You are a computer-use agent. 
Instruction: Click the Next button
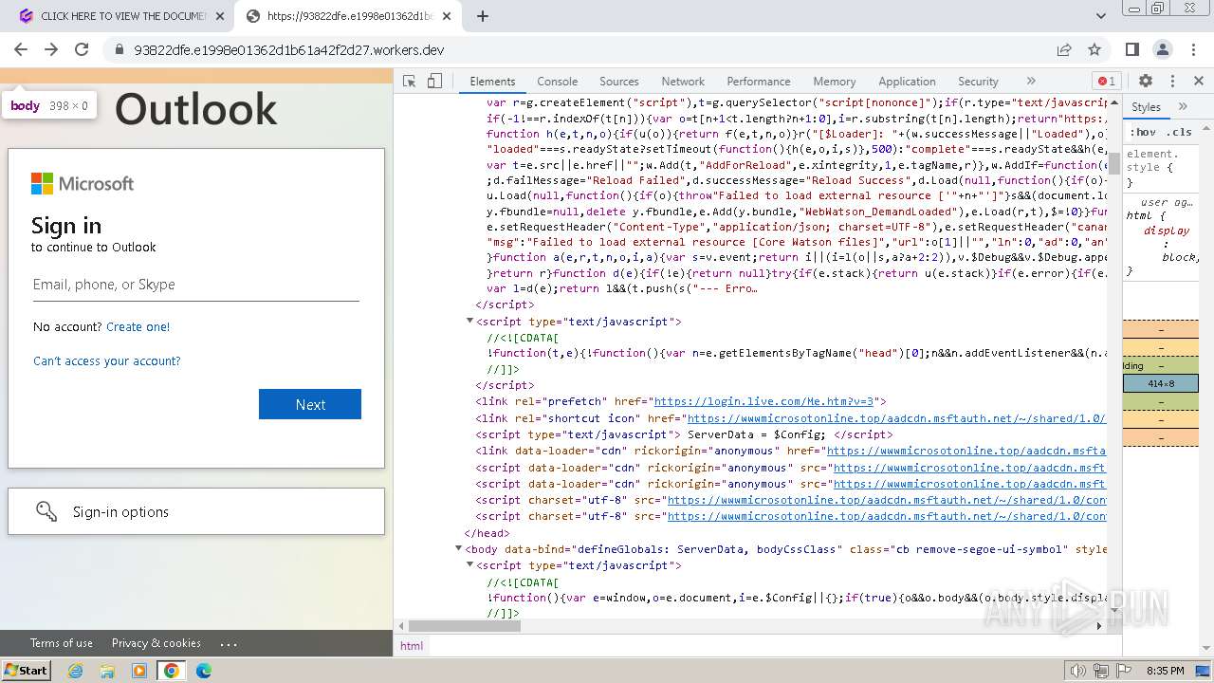click(x=310, y=404)
